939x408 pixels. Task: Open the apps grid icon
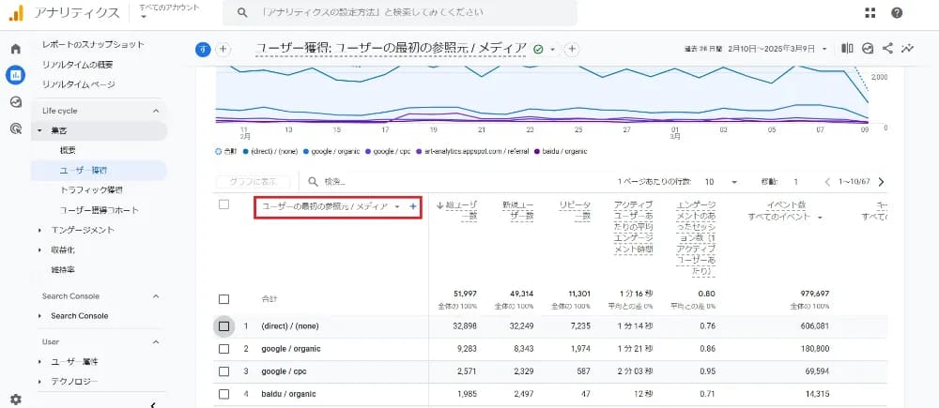pyautogui.click(x=870, y=12)
